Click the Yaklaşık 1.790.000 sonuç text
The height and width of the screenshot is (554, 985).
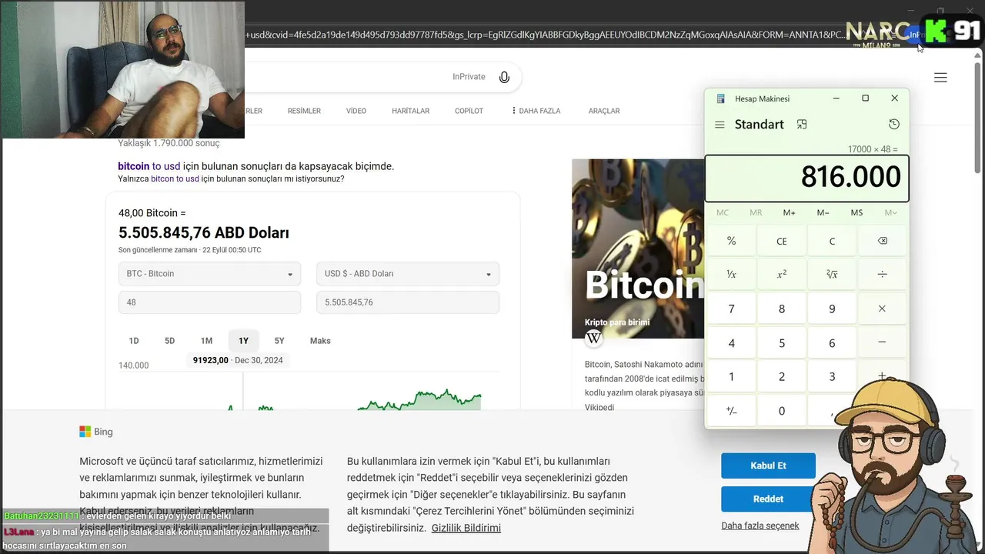click(169, 143)
